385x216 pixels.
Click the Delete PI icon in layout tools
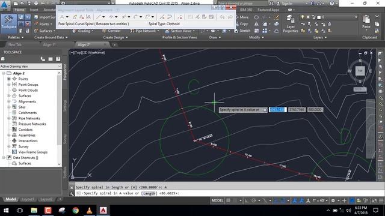81,17
